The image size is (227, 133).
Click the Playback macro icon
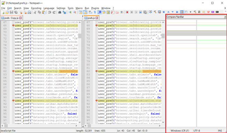(x=136, y=12)
